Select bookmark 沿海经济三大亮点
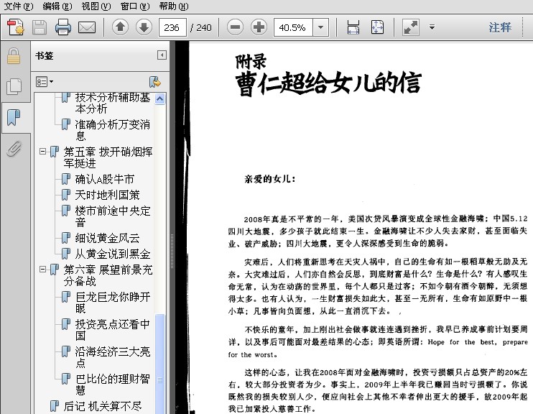Image resolution: width=533 pixels, height=414 pixels. 113,356
